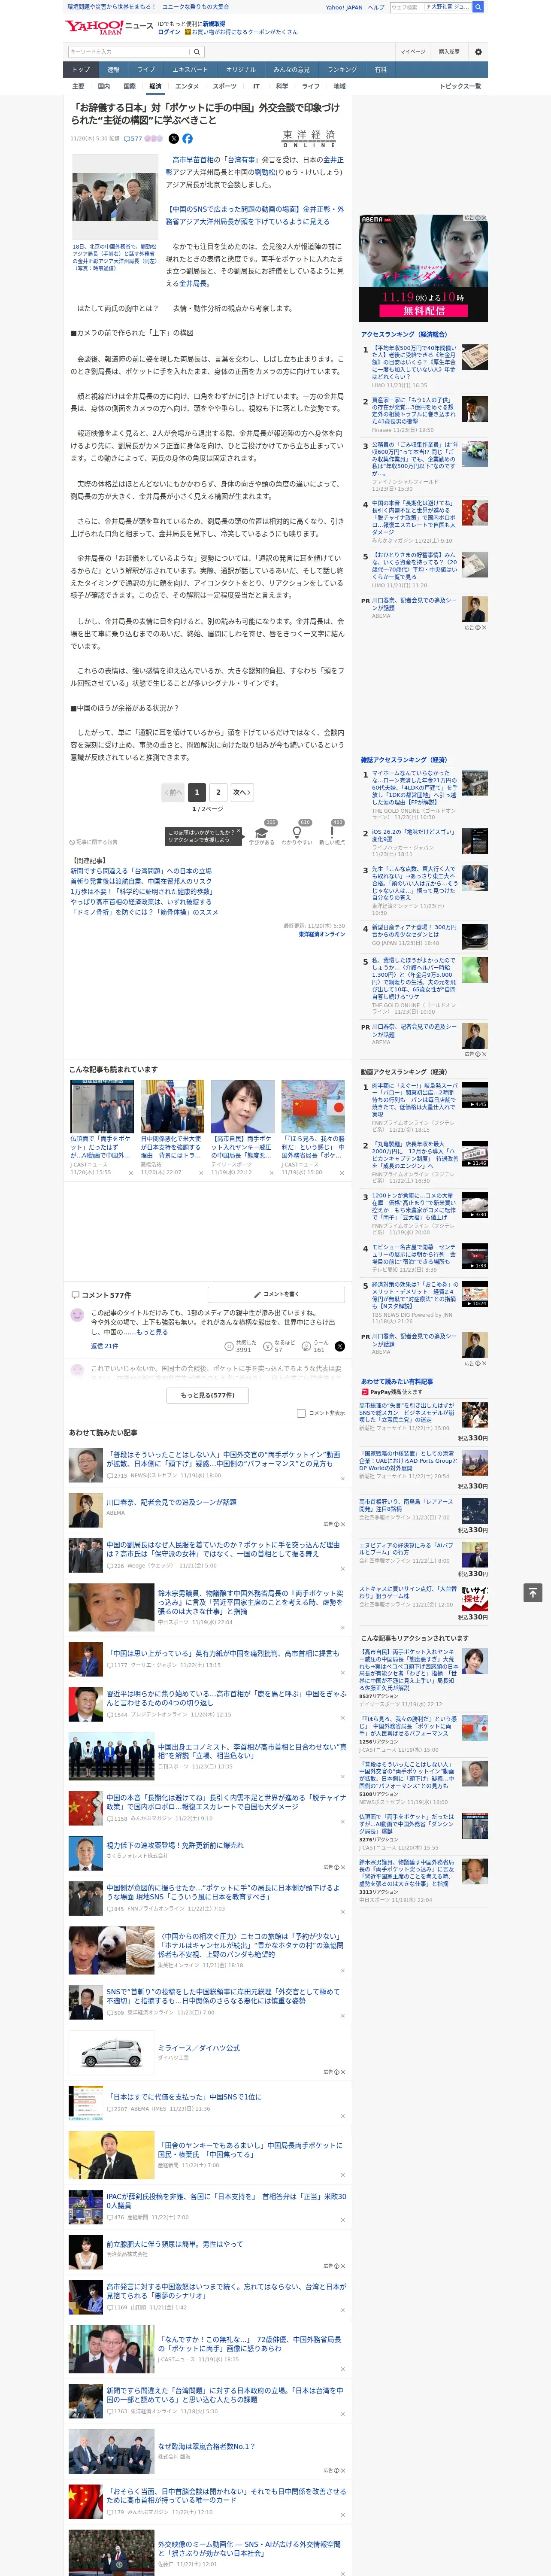Select the スポーツ category
Screen dimensions: 551x2576
(x=225, y=86)
